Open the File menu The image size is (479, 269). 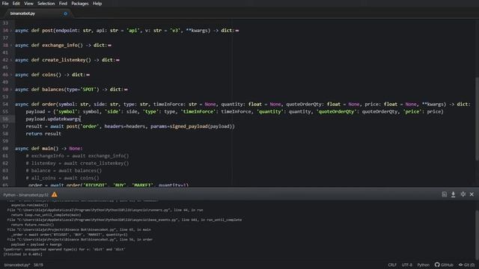tap(5, 4)
